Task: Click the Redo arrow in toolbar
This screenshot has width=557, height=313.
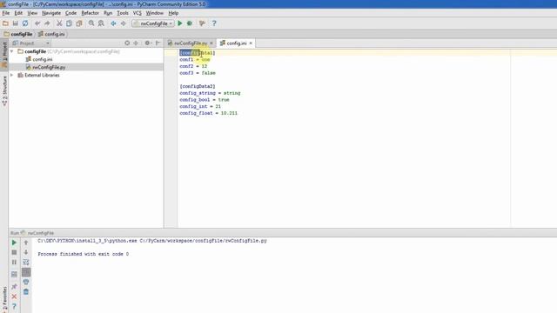Action: point(47,23)
